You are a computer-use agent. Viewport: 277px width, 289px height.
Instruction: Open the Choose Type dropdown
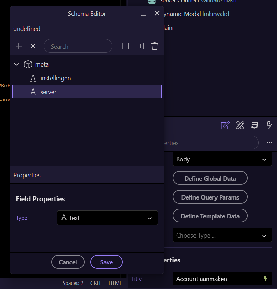(222, 236)
